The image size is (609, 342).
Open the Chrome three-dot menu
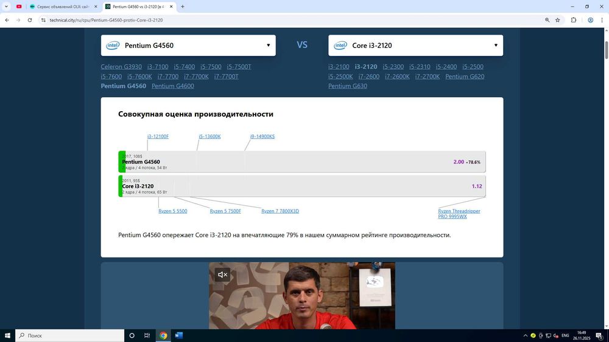coord(602,20)
